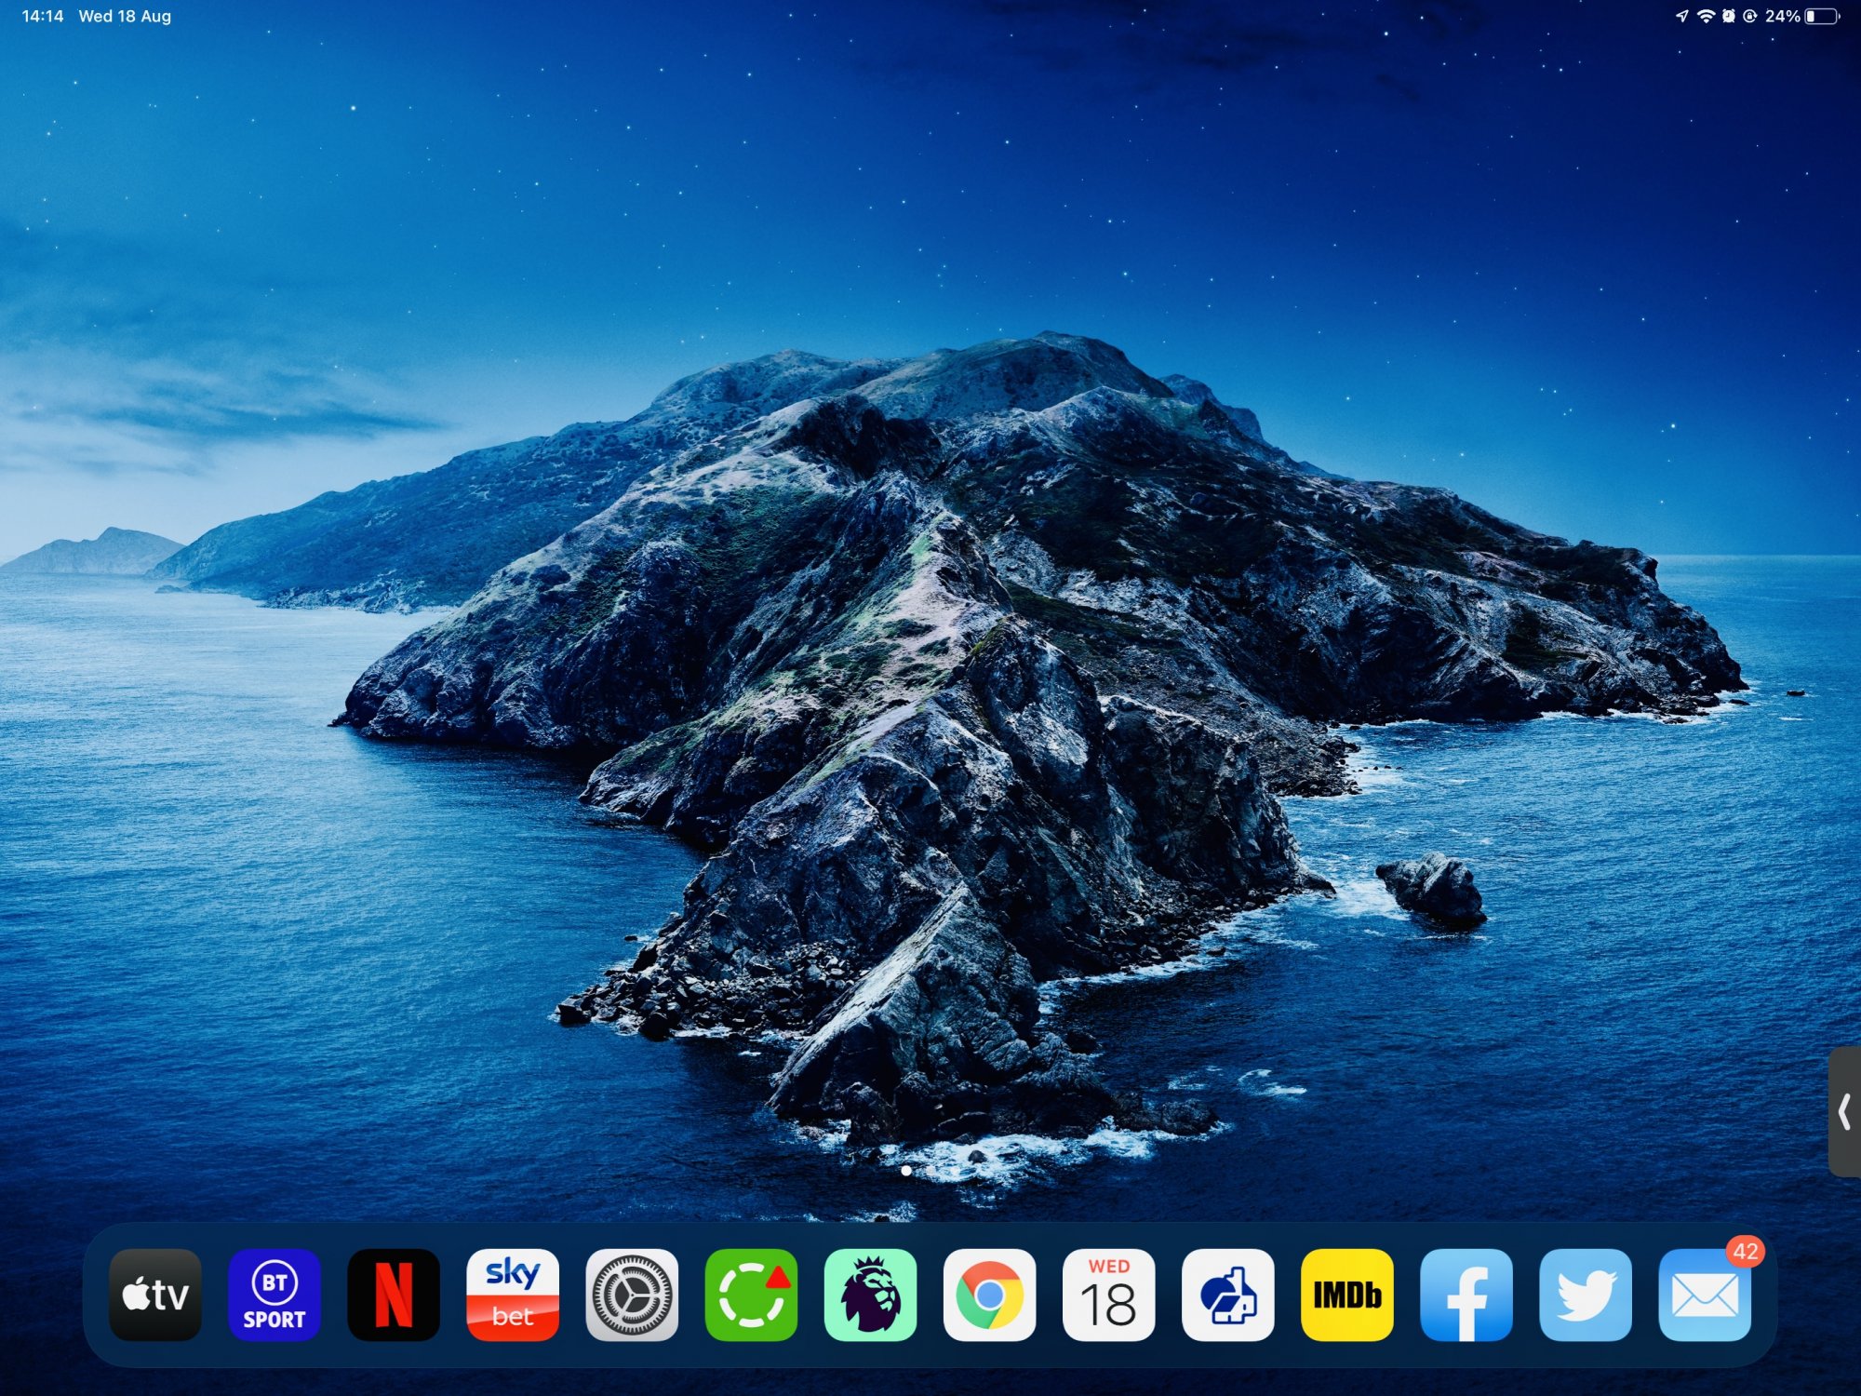Launch the BT Sport app

[x=274, y=1295]
